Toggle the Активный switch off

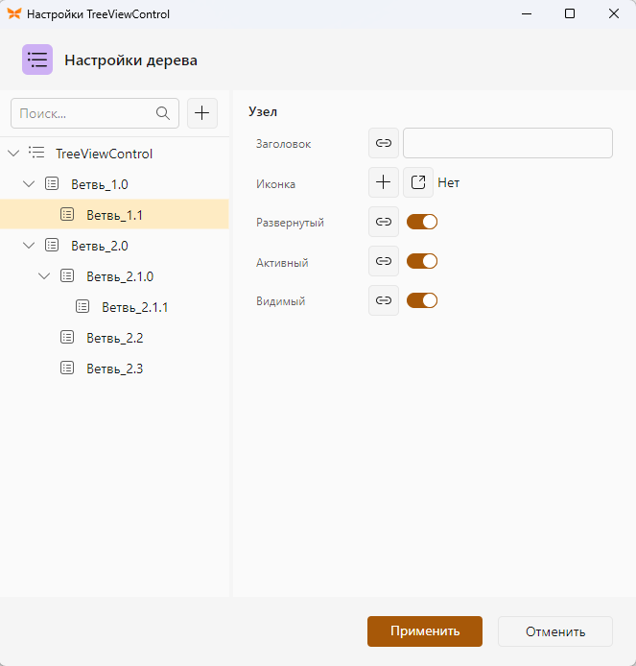tap(422, 261)
